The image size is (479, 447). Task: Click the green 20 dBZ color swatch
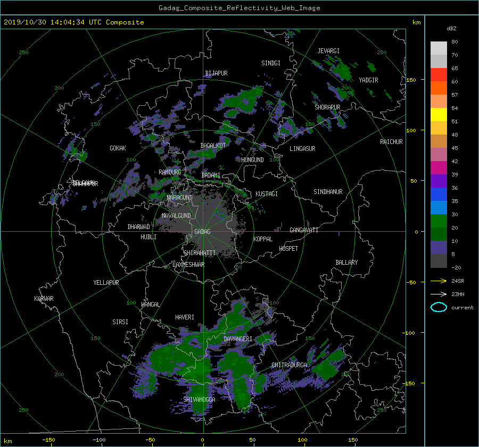click(x=439, y=221)
